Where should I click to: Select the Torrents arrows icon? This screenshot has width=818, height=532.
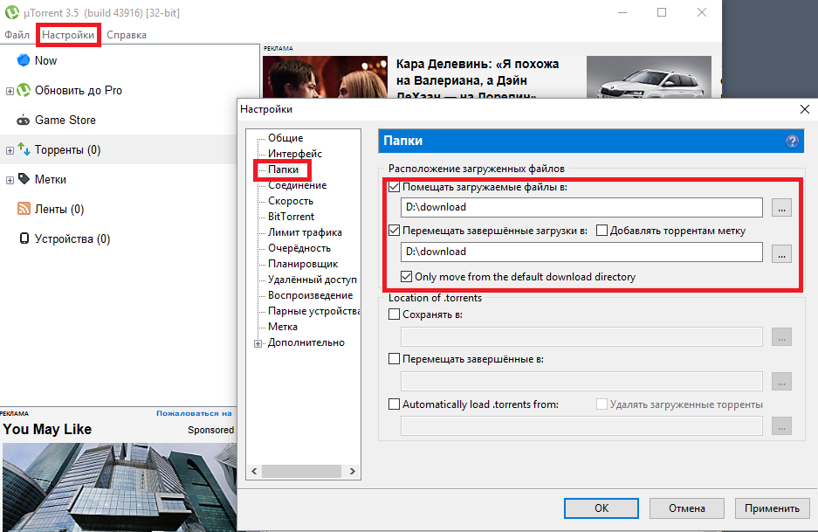click(x=24, y=150)
